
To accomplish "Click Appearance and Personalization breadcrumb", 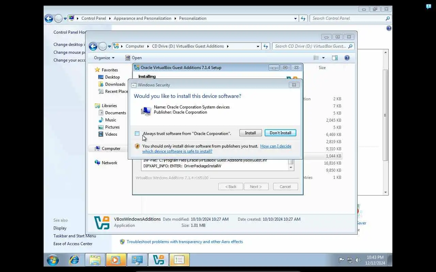I will (142, 18).
